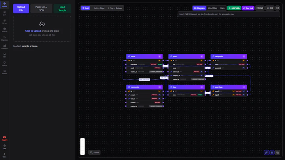Viewport: 285px width, 160px height.
Task: Switch to the Data tab
Action: pos(222,8)
